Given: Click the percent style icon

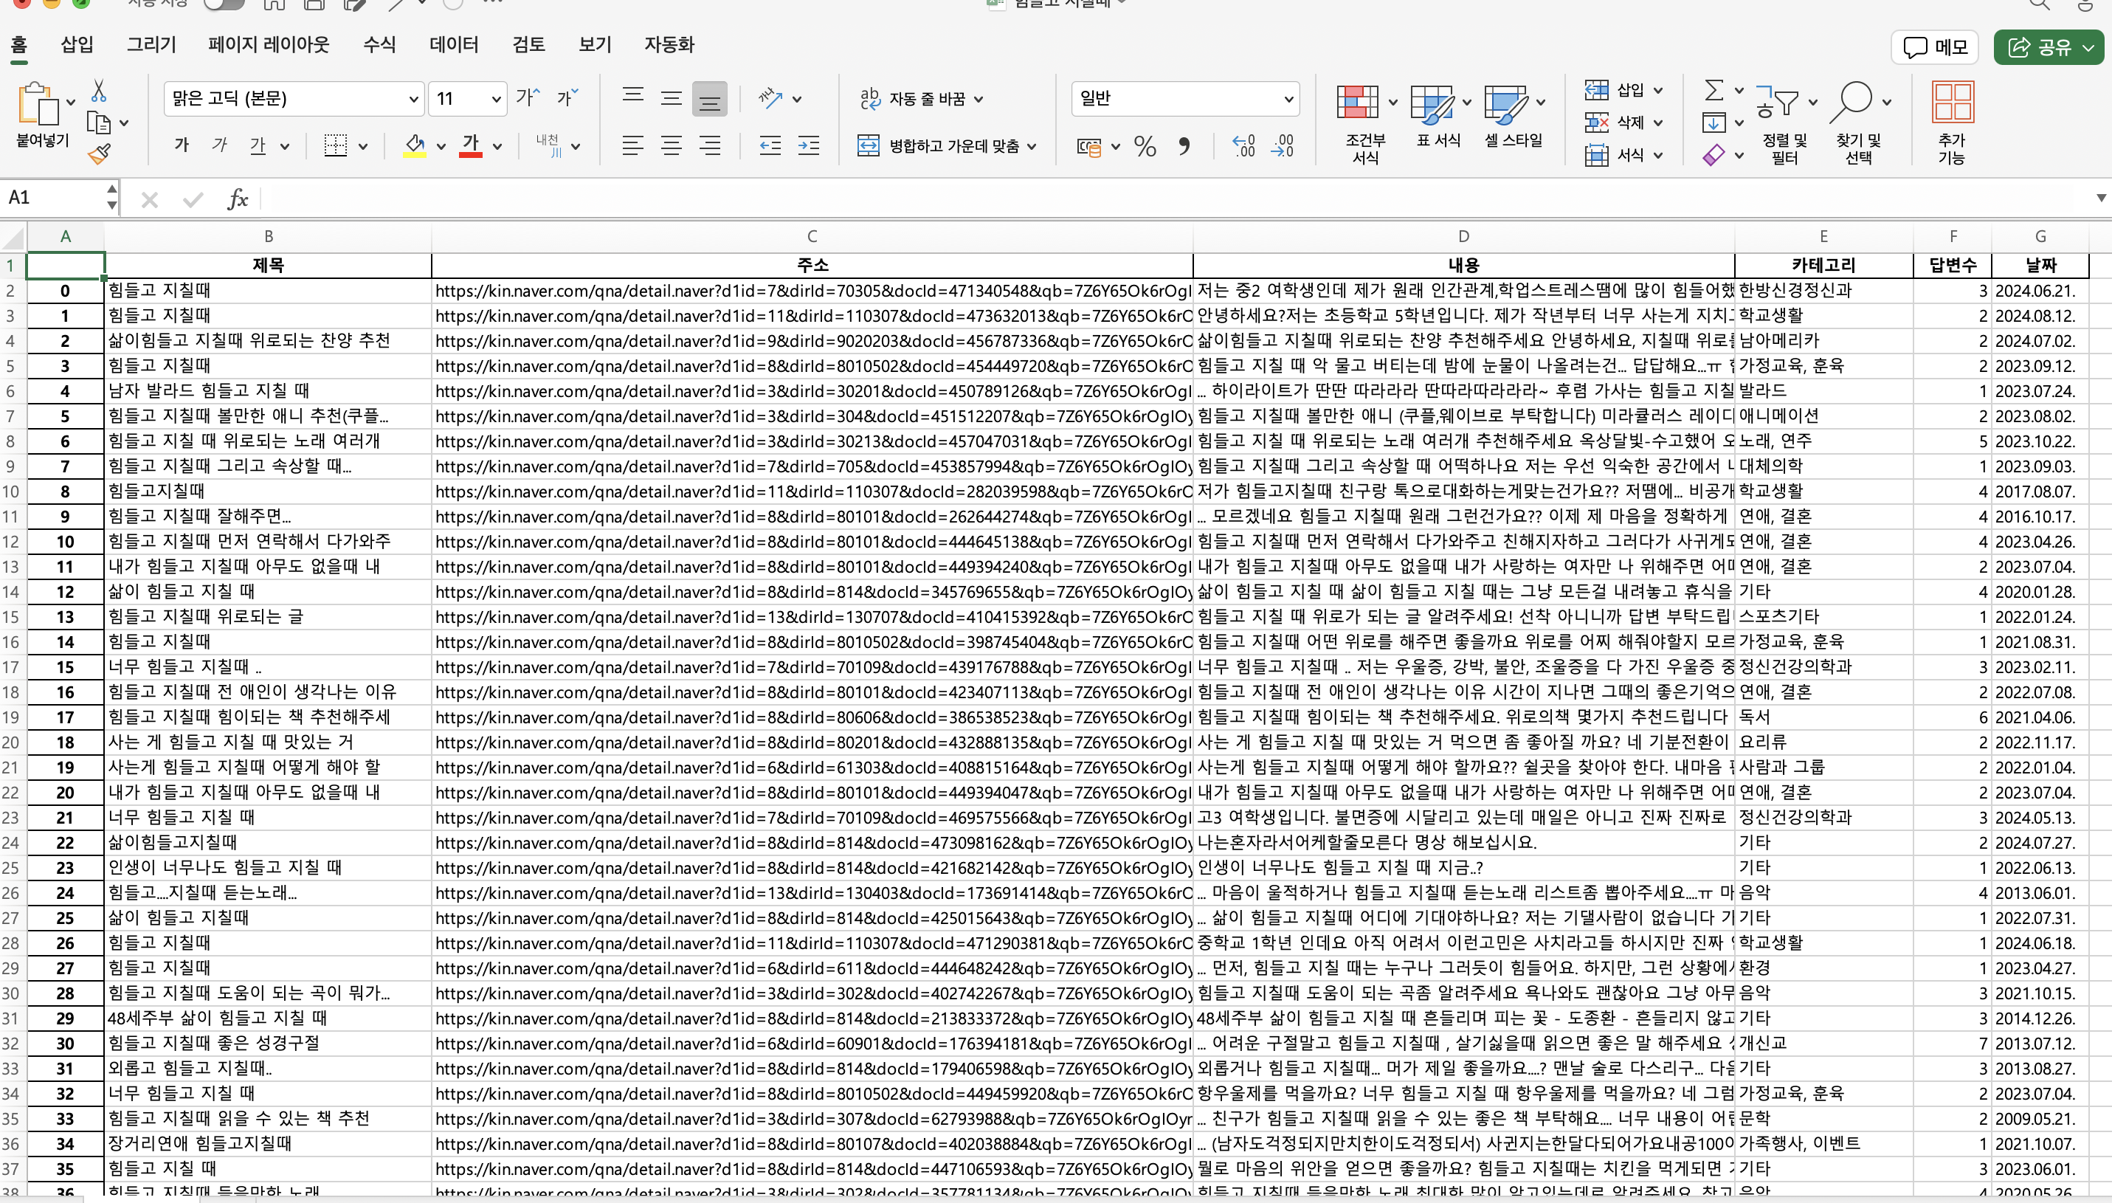Looking at the screenshot, I should click(x=1145, y=147).
